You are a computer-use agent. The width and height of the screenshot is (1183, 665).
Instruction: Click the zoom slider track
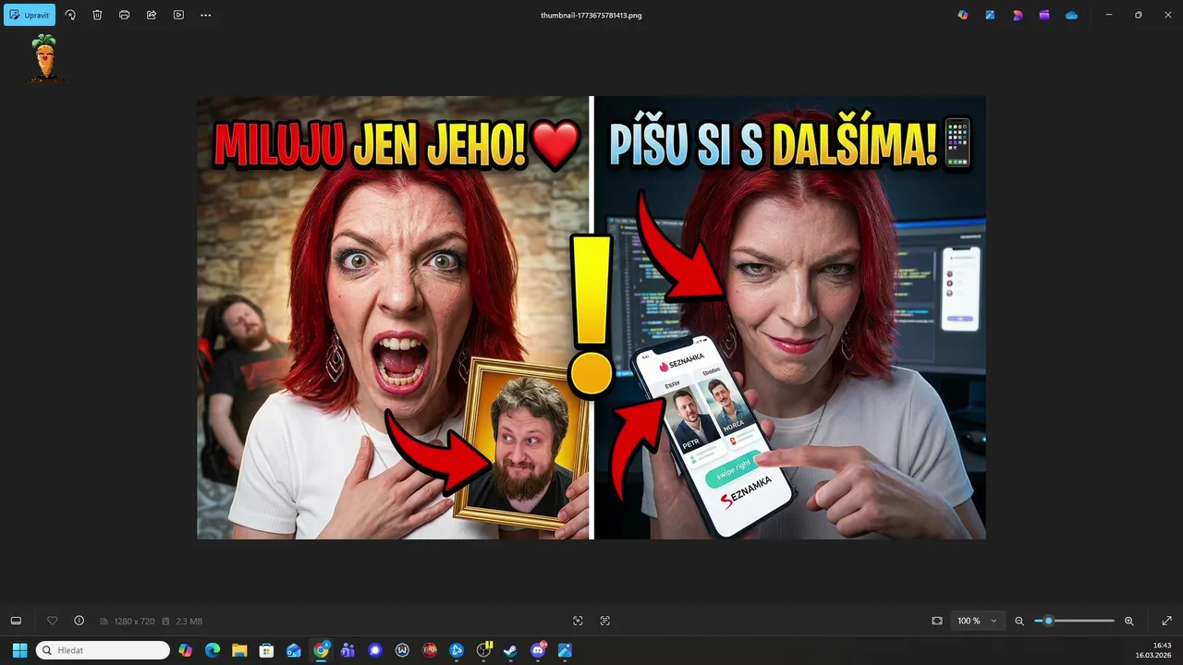coord(1074,621)
